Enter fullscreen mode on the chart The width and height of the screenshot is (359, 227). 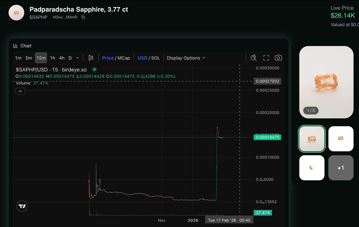(266, 58)
